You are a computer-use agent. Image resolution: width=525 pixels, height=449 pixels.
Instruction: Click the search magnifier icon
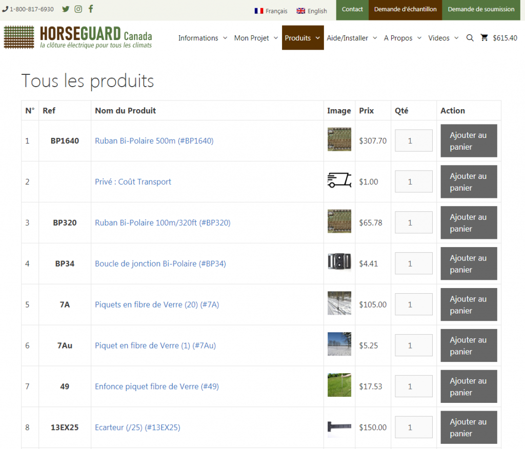[x=470, y=38]
